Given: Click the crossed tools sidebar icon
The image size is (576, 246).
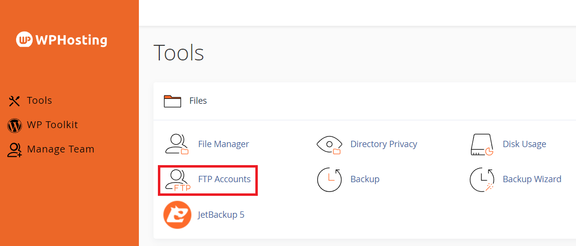Looking at the screenshot, I should click(15, 101).
